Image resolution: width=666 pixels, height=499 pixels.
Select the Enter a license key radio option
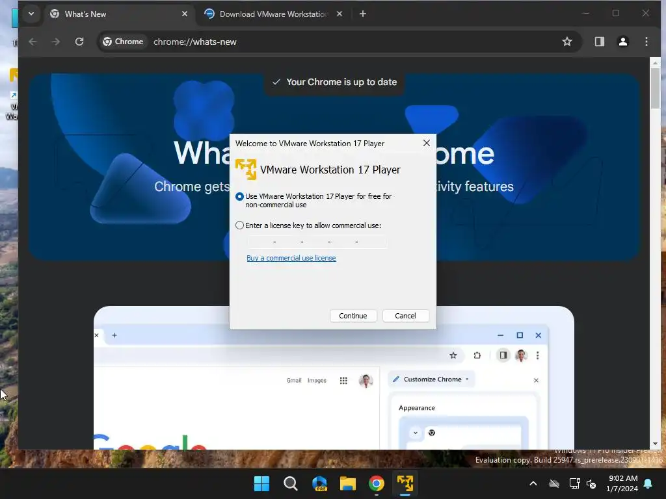239,225
